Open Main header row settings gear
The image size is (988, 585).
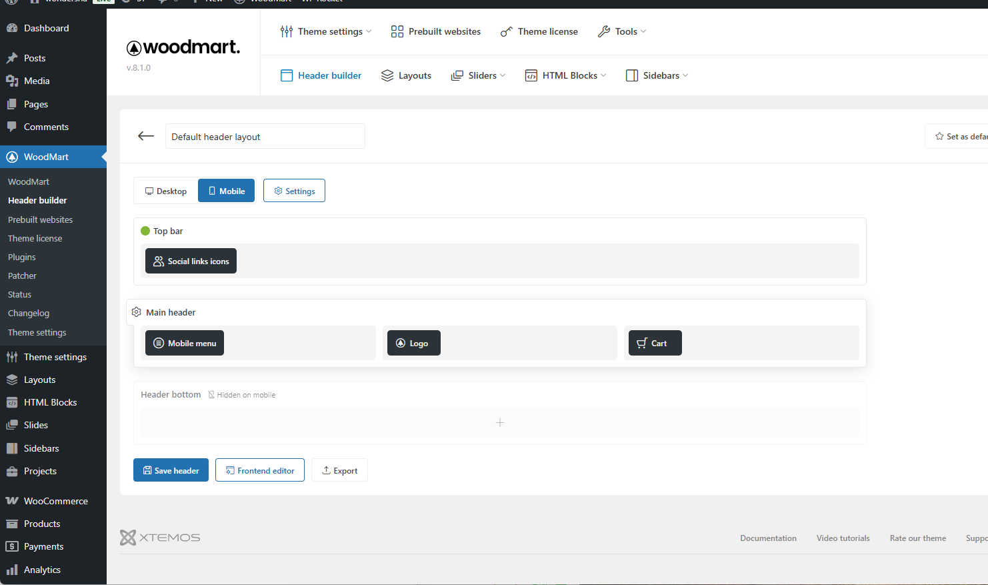pos(137,312)
